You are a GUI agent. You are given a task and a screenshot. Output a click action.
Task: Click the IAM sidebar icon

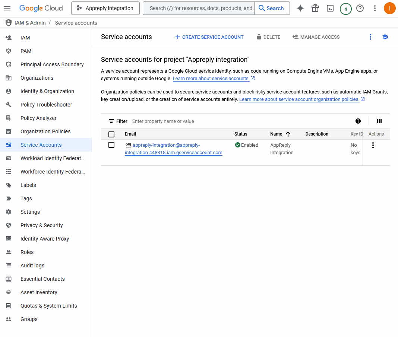pyautogui.click(x=8, y=38)
